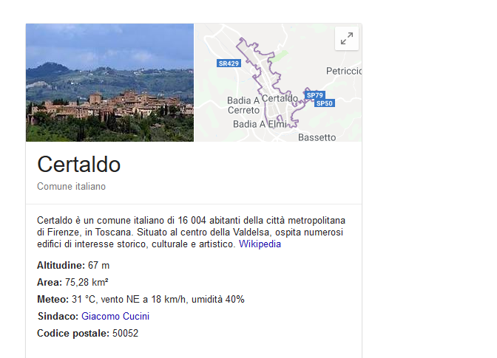Image resolution: width=497 pixels, height=358 pixels.
Task: Click the Certaldo label on the map
Action: point(280,97)
